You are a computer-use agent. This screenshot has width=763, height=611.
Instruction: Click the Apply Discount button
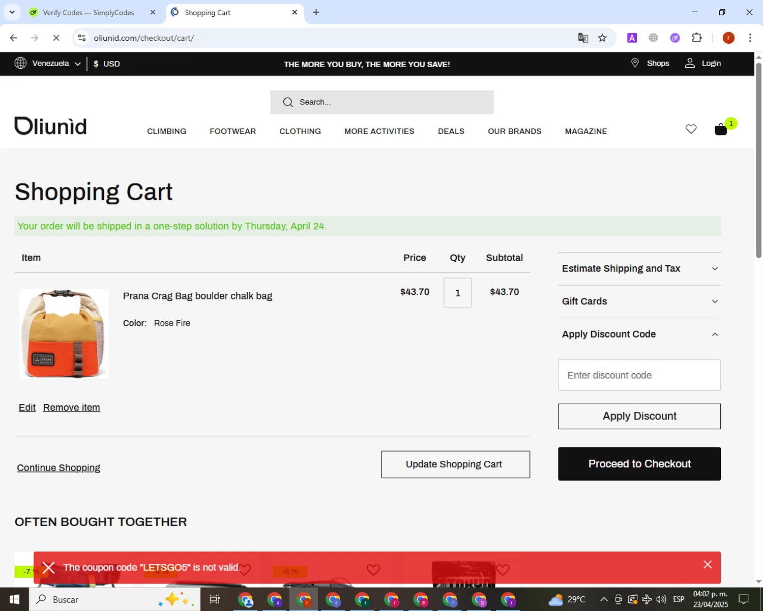tap(639, 416)
